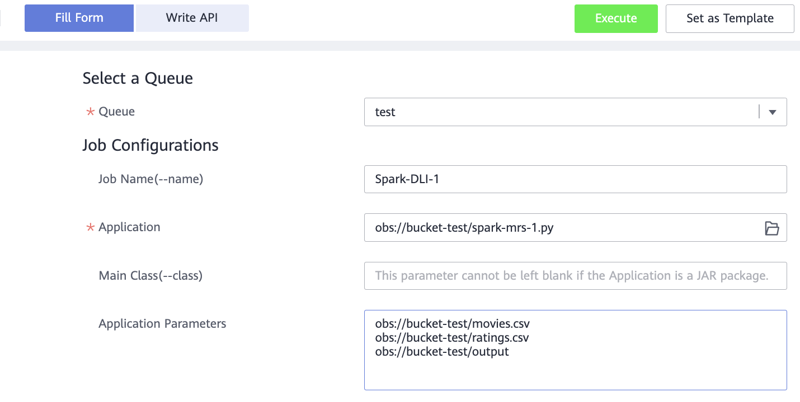Click the movies.csv line in Application Parameters
This screenshot has width=800, height=402.
(x=452, y=323)
